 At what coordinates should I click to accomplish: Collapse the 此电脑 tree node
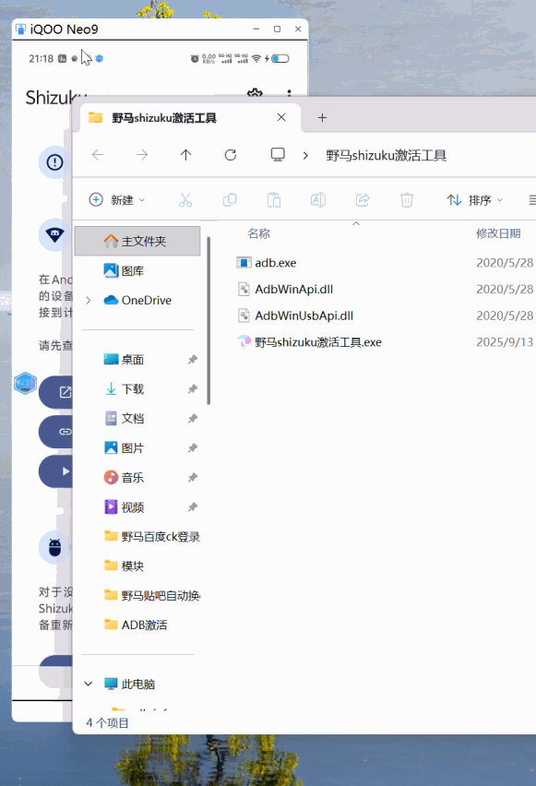pos(89,684)
